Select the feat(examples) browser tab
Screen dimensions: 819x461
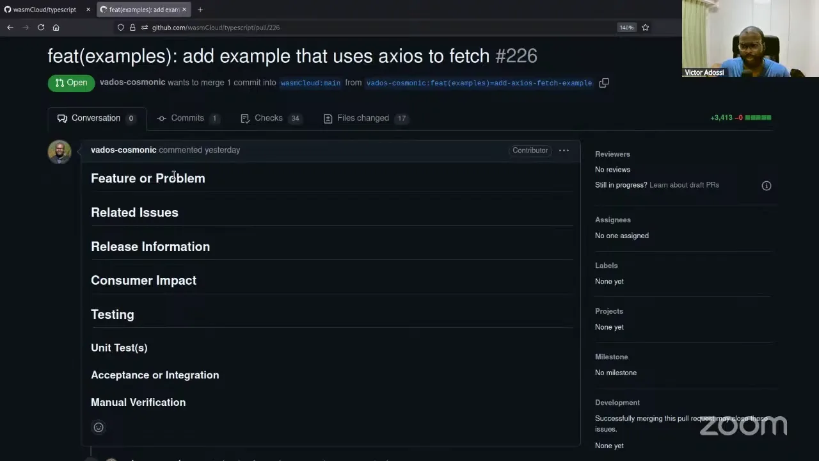click(144, 10)
